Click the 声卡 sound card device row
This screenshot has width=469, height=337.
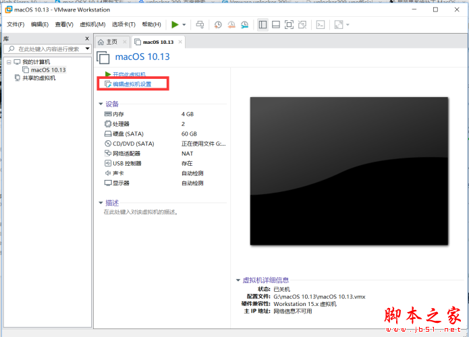tap(164, 173)
